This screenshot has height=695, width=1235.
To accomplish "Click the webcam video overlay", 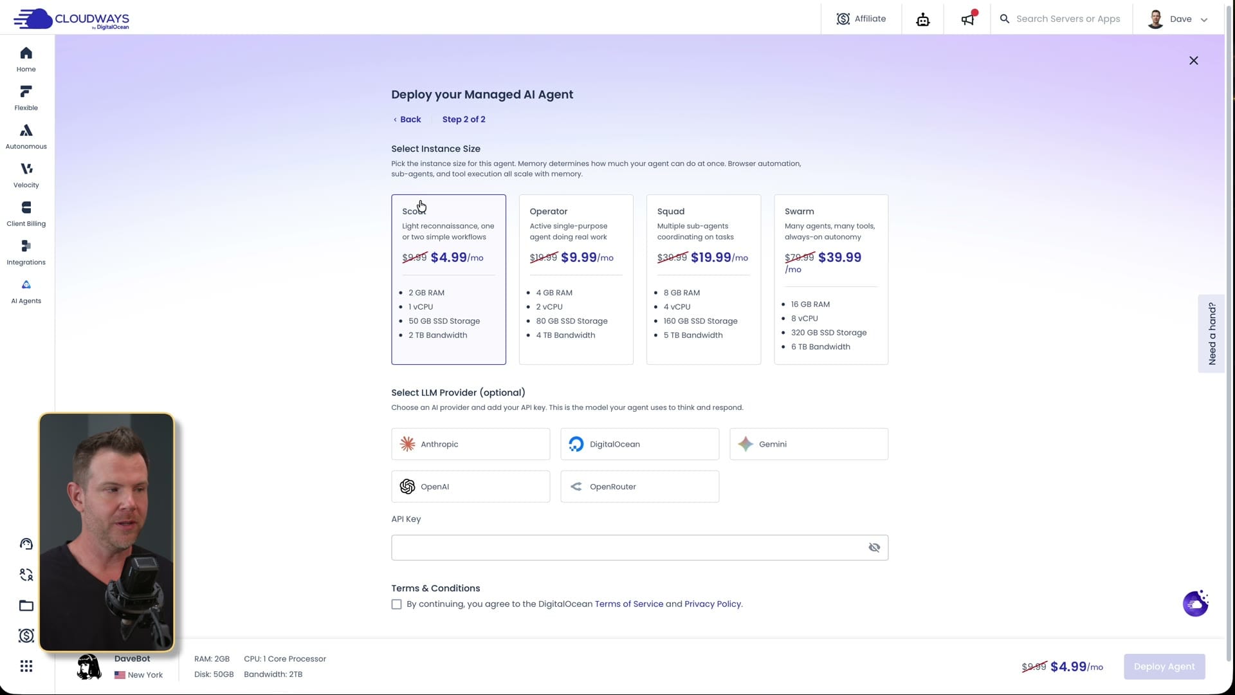I will (x=107, y=532).
